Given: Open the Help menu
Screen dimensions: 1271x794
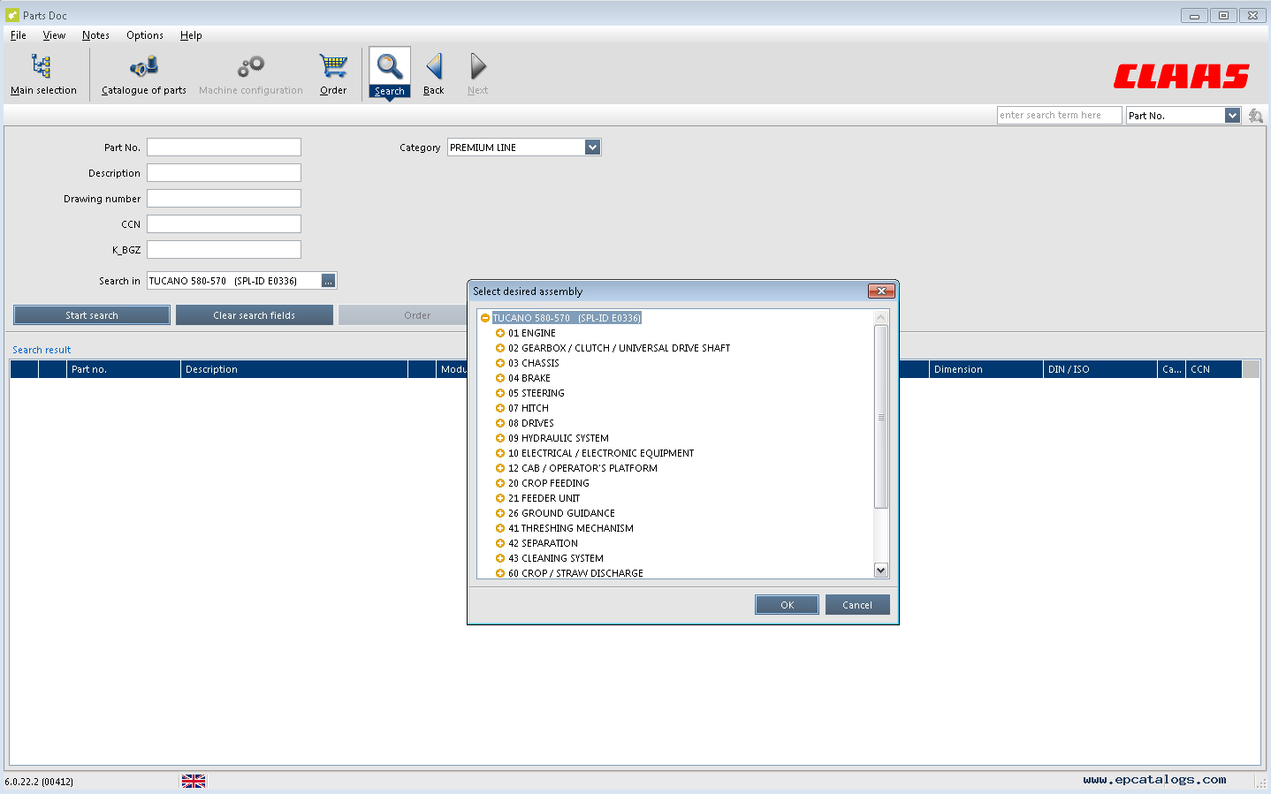Looking at the screenshot, I should 191,35.
